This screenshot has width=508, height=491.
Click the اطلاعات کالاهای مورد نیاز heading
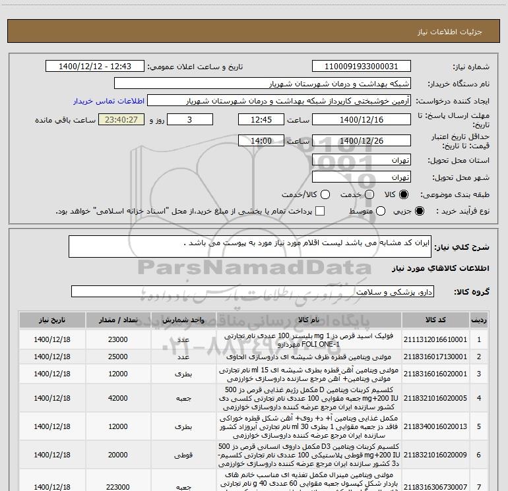click(440, 268)
